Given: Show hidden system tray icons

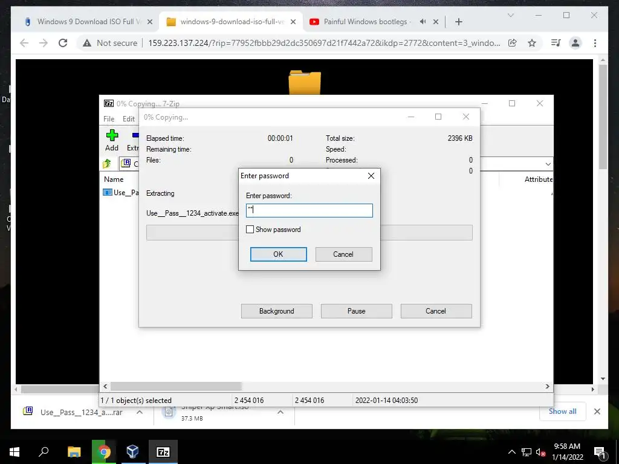Looking at the screenshot, I should [511, 452].
